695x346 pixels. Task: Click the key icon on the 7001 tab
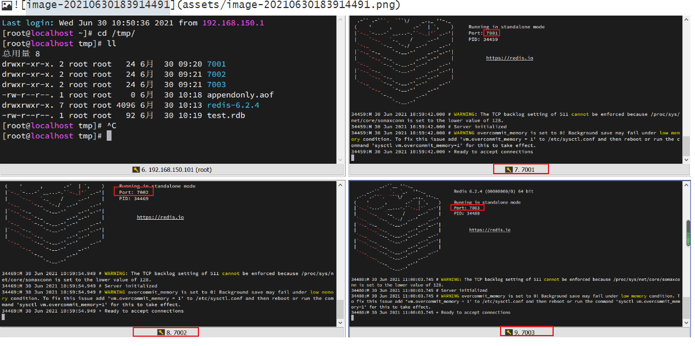[509, 169]
